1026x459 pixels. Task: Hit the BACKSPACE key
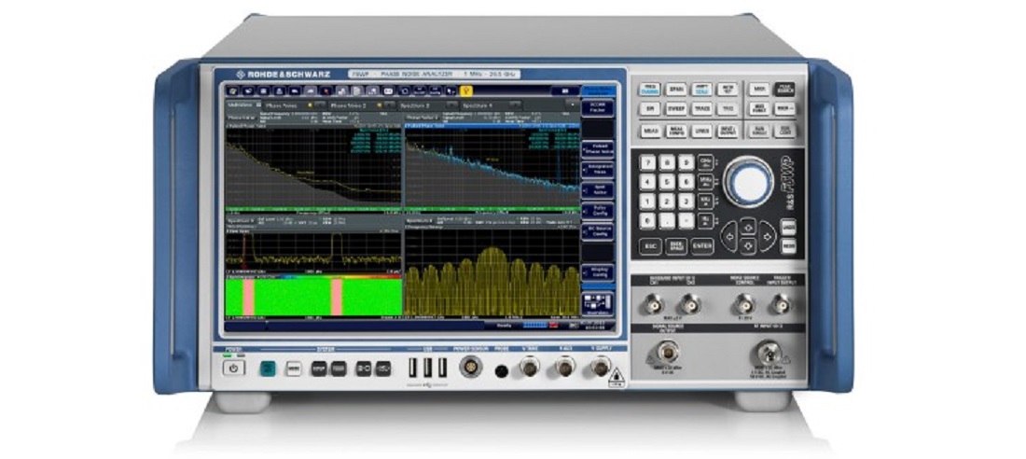676,246
